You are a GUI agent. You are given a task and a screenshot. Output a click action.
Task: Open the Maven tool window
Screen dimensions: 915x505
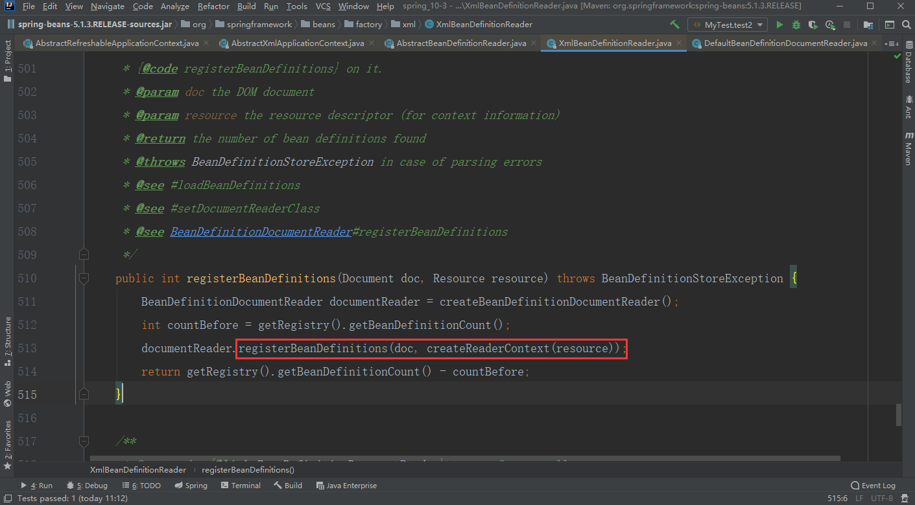click(x=908, y=148)
